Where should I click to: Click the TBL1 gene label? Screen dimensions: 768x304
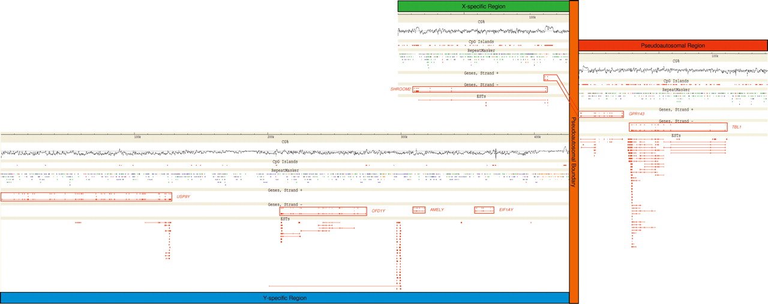[x=736, y=127]
